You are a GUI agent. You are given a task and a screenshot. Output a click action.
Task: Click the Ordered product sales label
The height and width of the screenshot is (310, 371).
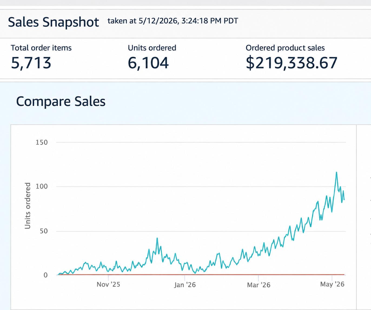point(285,48)
